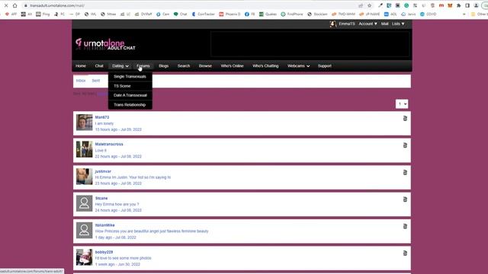Viewport: 488px width, 274px height.
Task: Open the FB bookmark
Action: pos(249,14)
